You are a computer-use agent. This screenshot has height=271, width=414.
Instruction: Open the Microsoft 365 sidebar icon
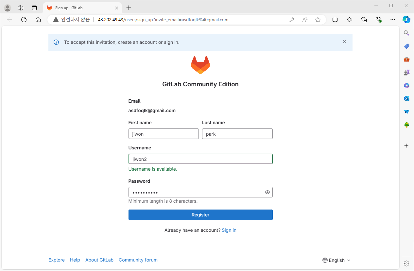point(406,85)
